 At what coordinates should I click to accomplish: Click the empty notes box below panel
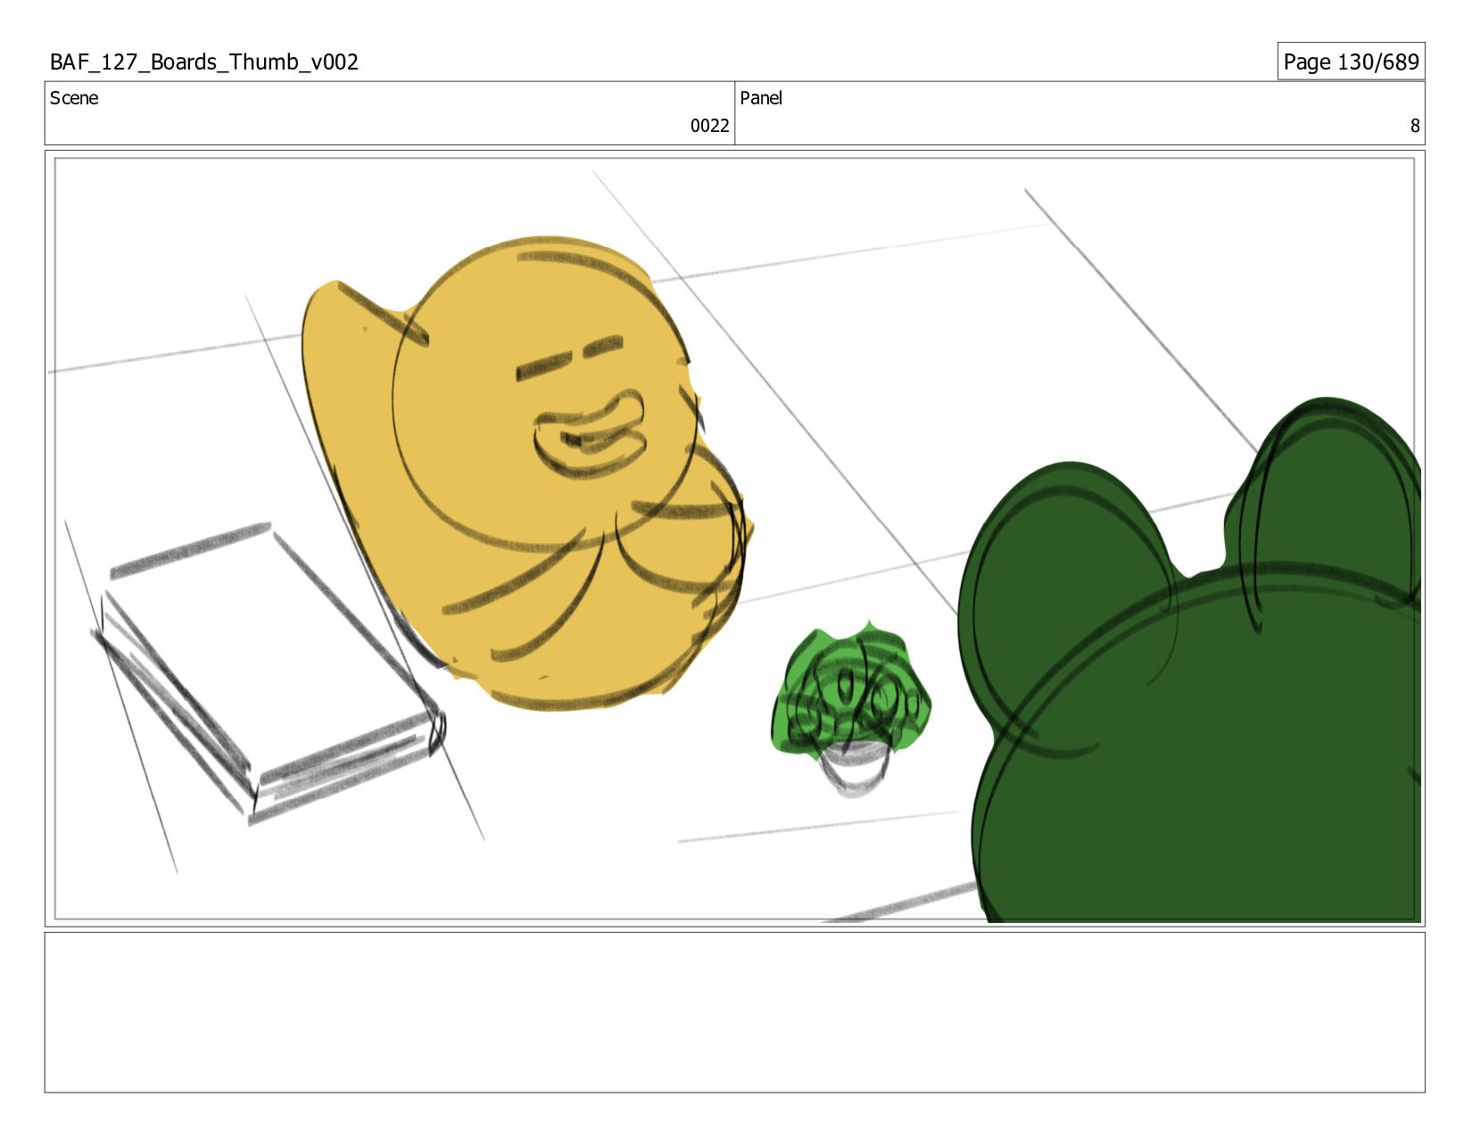[x=735, y=1012]
